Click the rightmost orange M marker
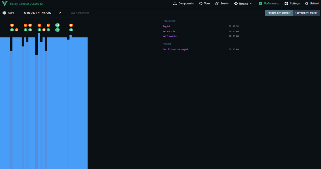Image resolution: width=321 pixels, height=169 pixels. tap(71, 25)
